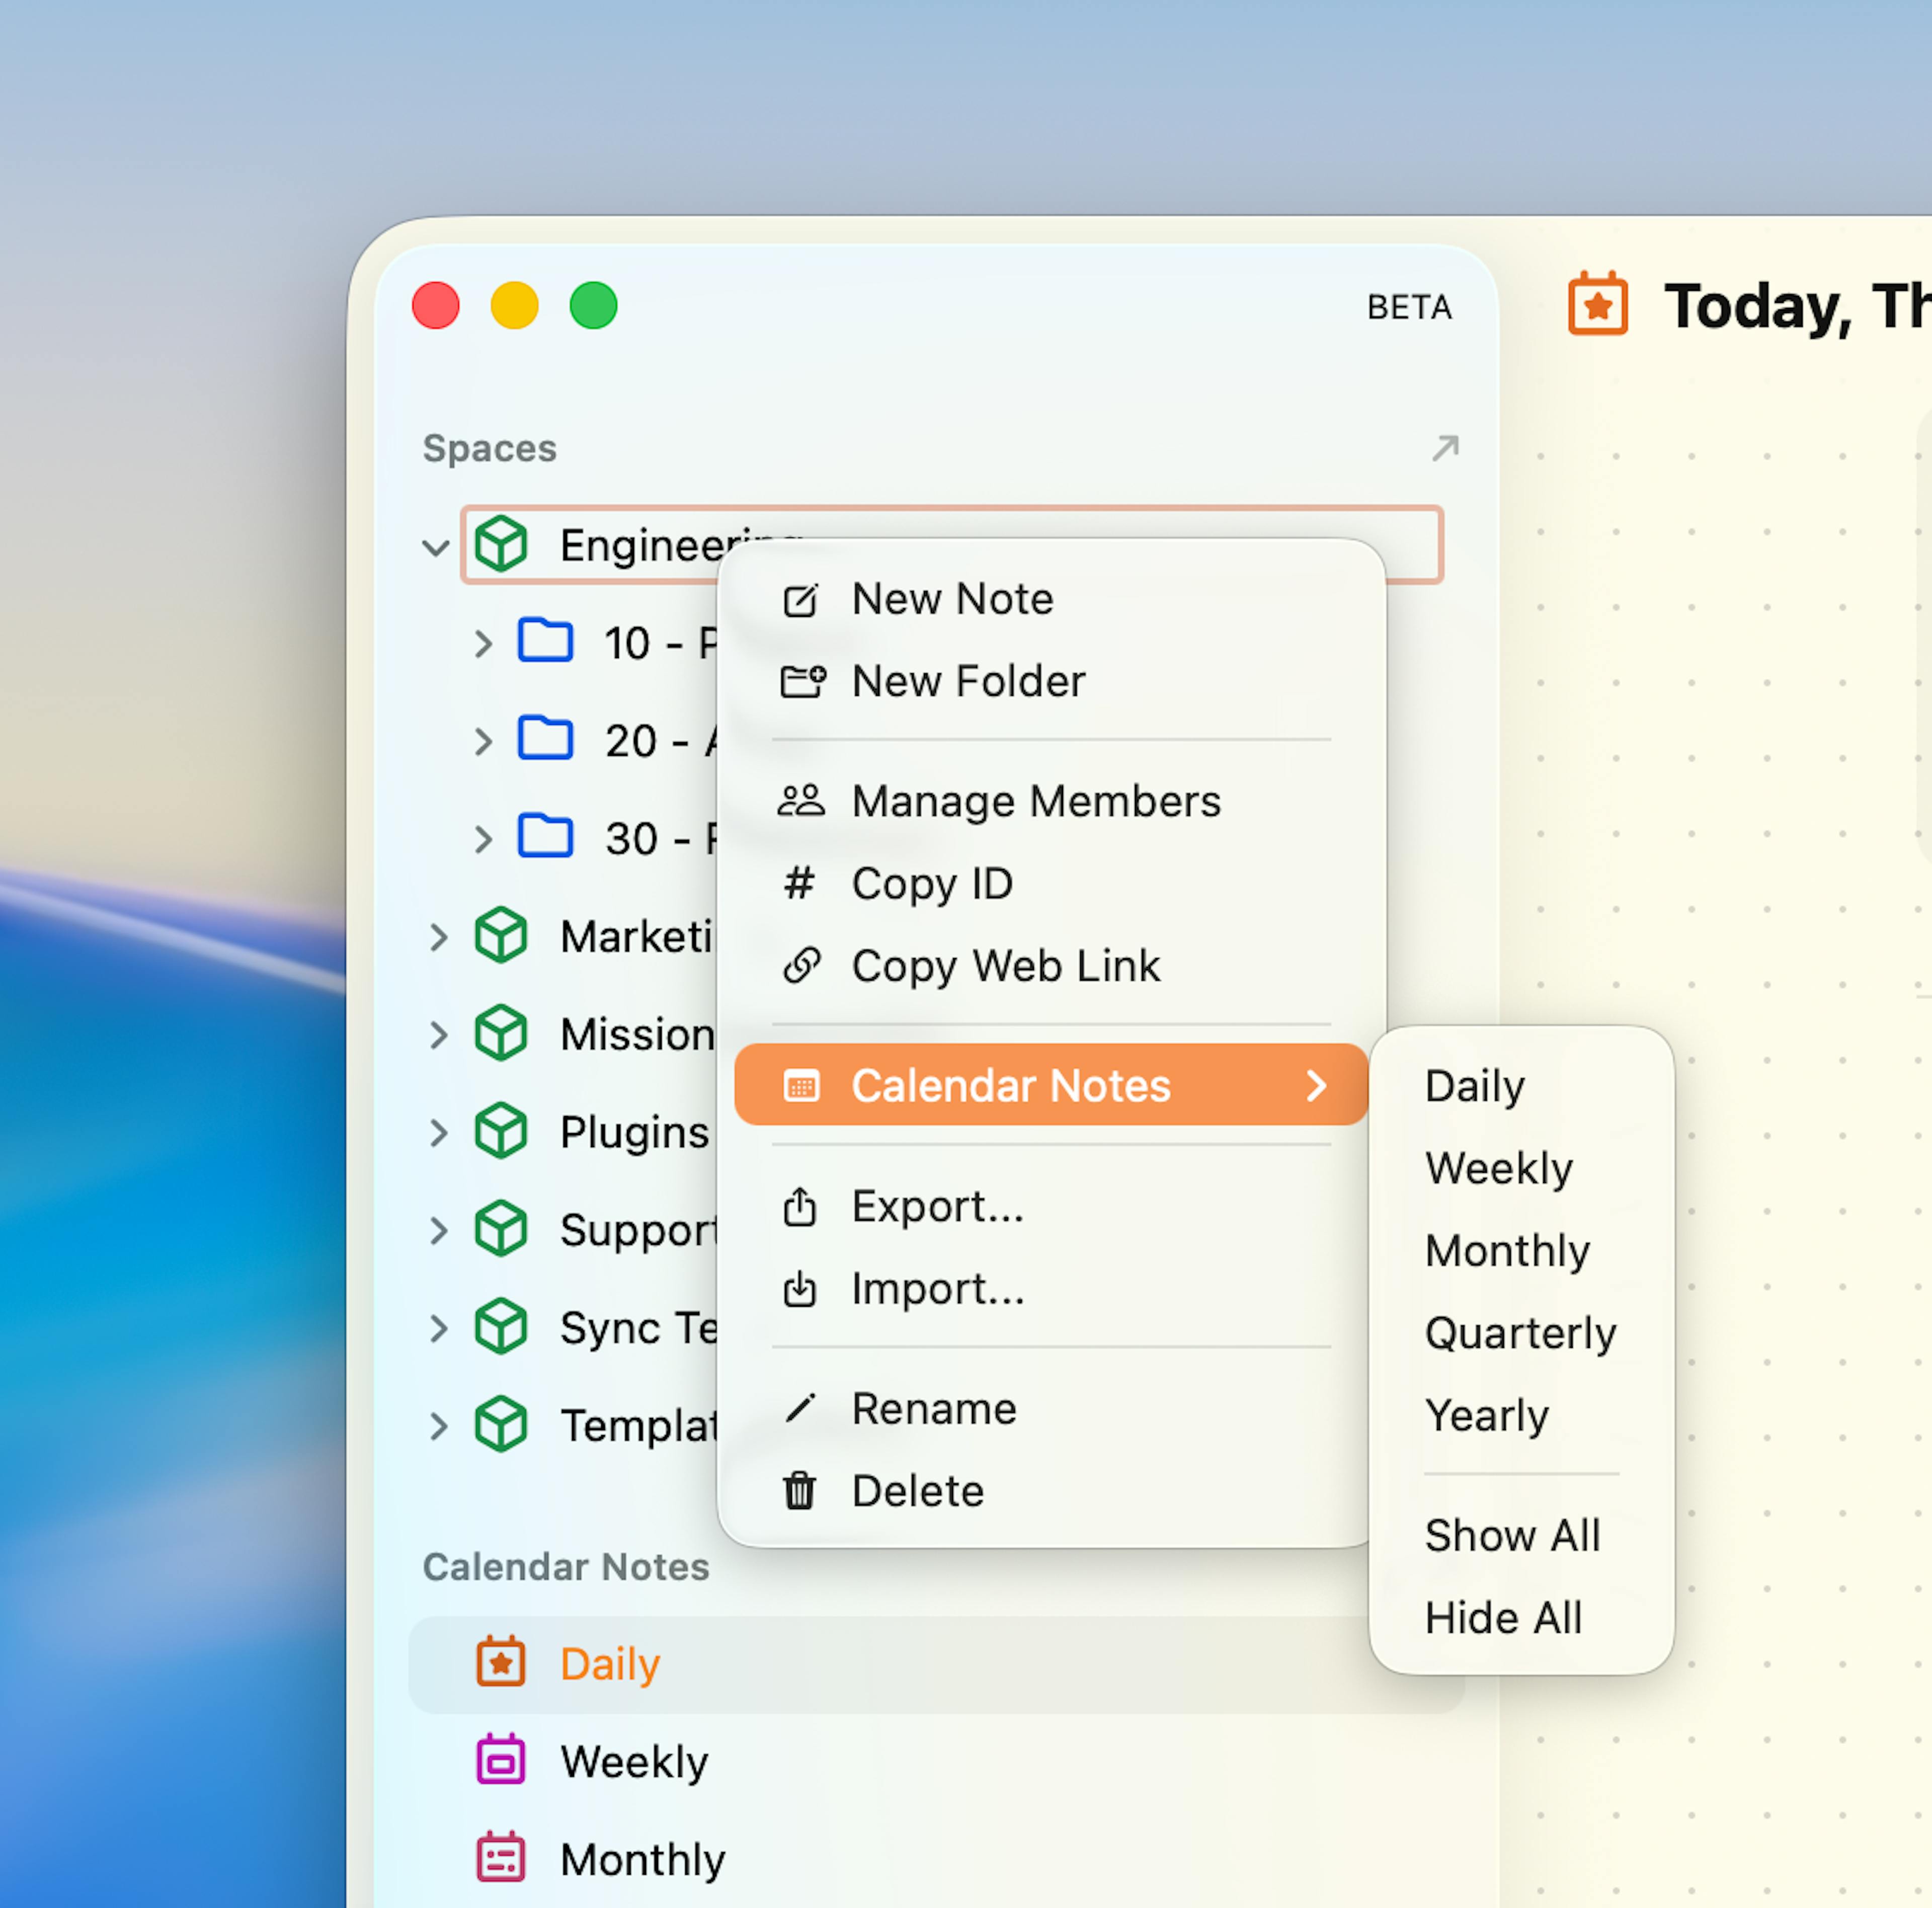Toggle Yearly in Calendar Notes submenu
The image size is (1932, 1908).
pos(1486,1415)
